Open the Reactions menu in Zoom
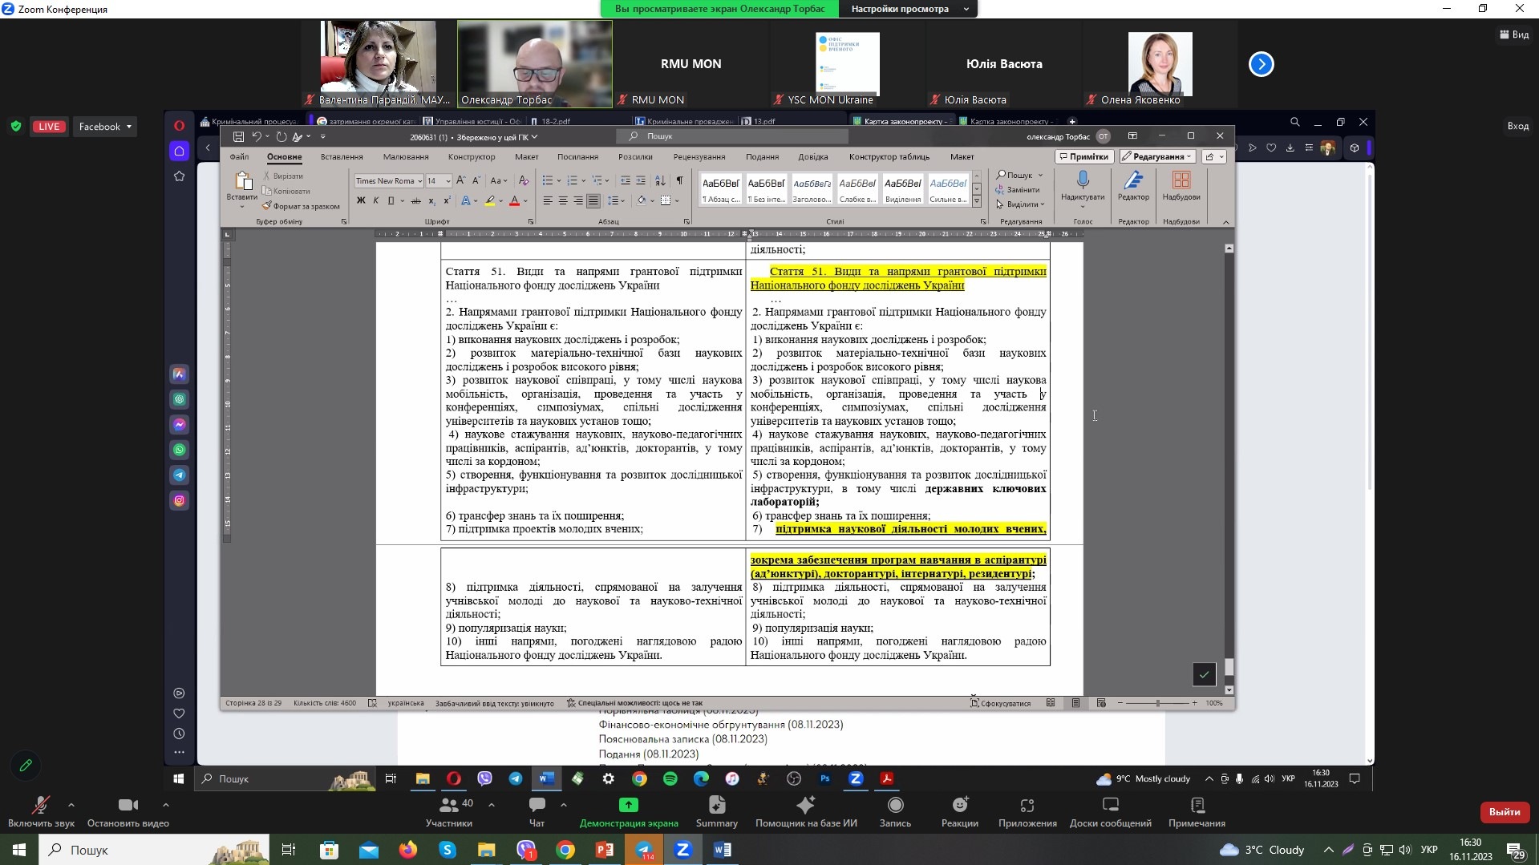 [x=959, y=810]
